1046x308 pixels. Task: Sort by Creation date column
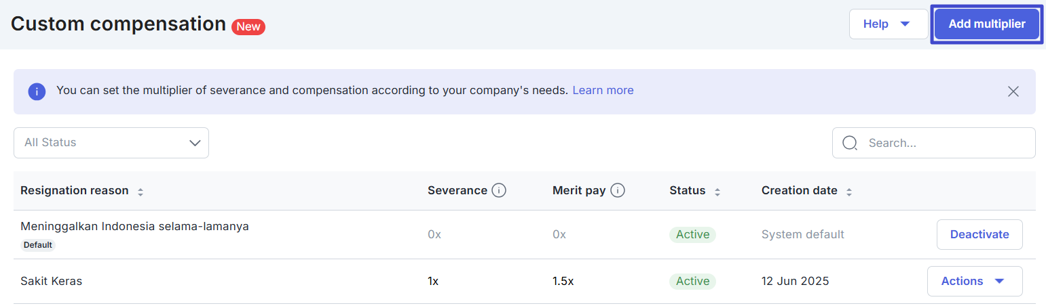coord(848,192)
